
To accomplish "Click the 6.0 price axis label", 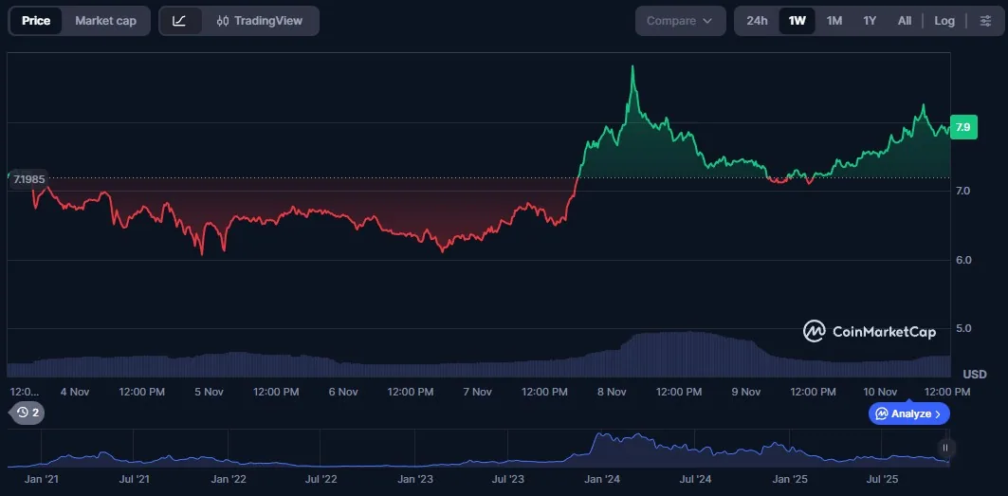I will click(963, 260).
